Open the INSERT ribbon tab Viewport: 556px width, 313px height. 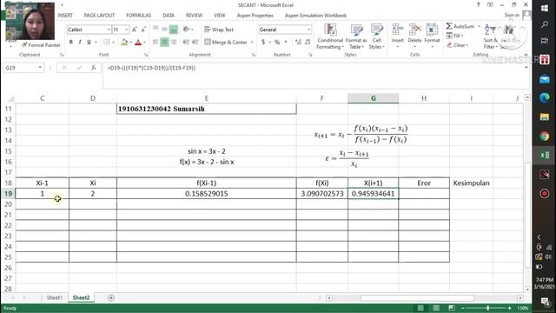pyautogui.click(x=65, y=16)
